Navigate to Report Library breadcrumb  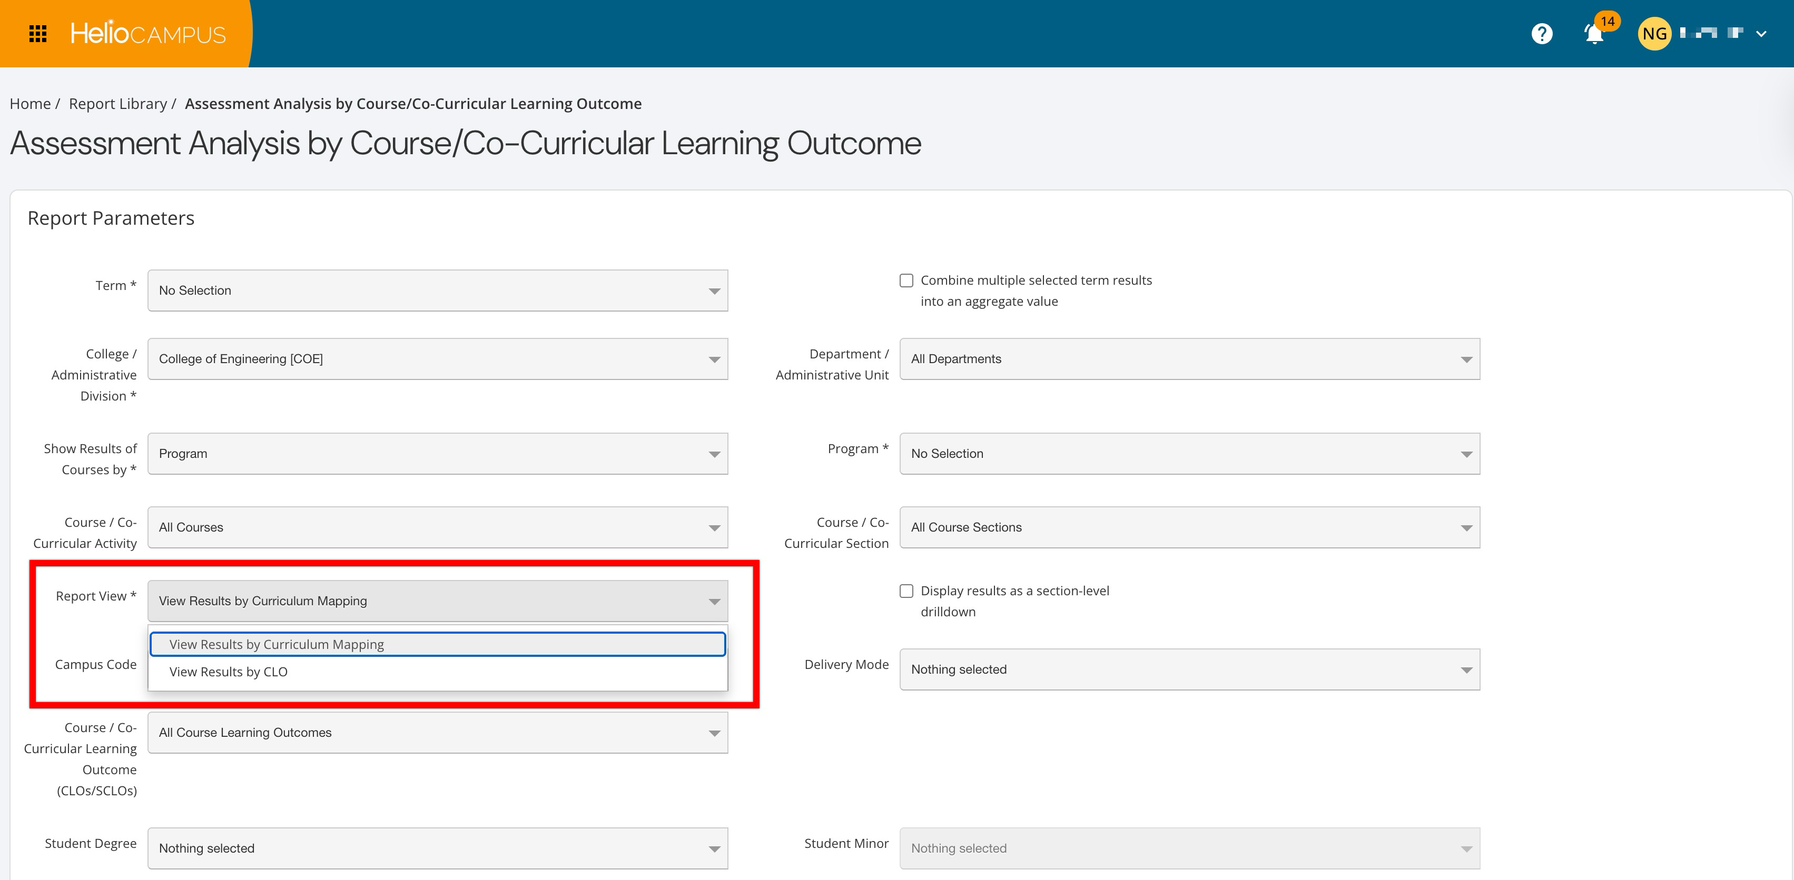tap(117, 104)
